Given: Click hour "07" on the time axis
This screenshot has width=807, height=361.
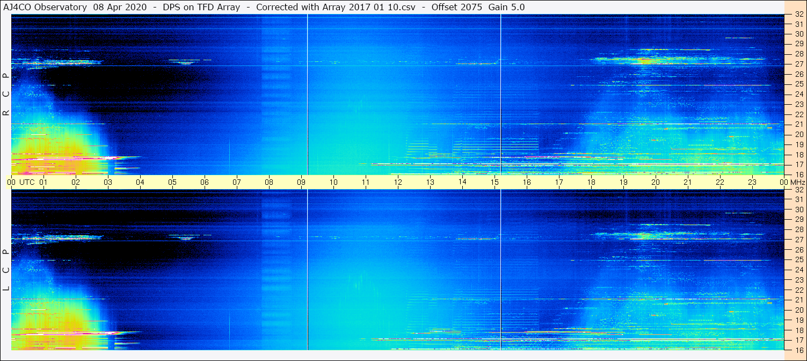Looking at the screenshot, I should 237,182.
